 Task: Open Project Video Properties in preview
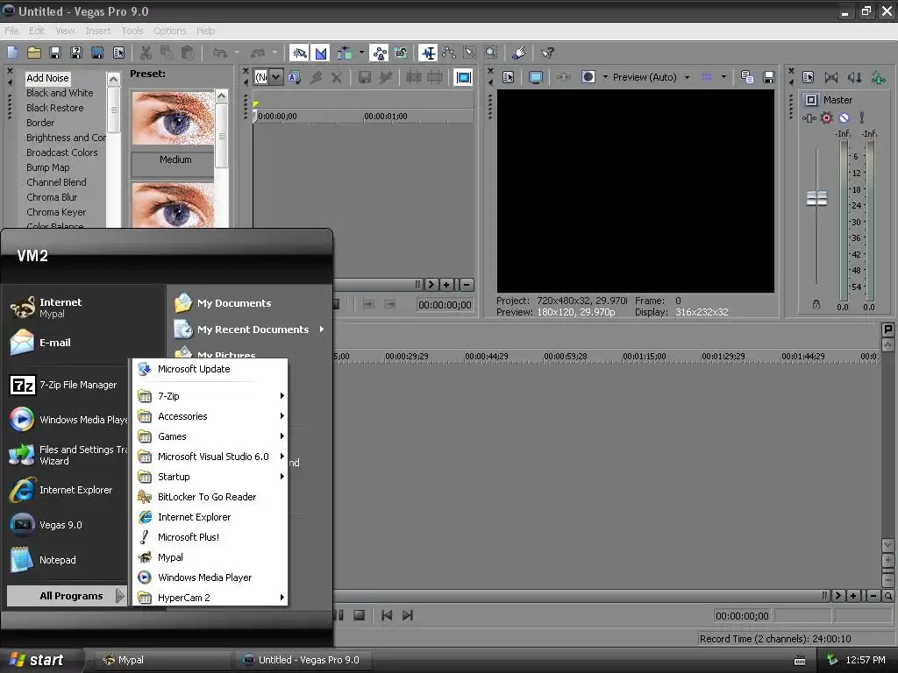tap(508, 77)
